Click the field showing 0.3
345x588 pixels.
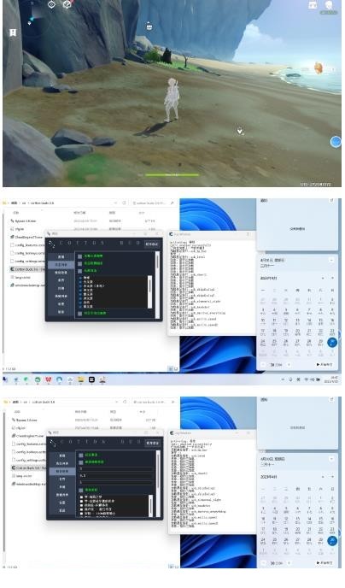click(116, 475)
